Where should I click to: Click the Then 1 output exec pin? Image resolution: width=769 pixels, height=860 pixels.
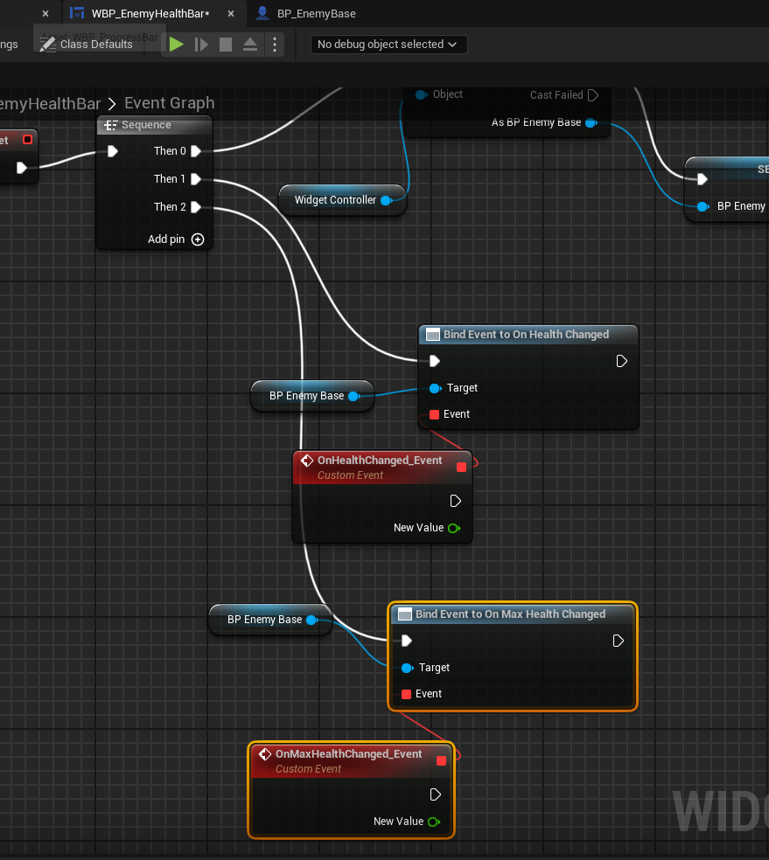click(x=196, y=179)
